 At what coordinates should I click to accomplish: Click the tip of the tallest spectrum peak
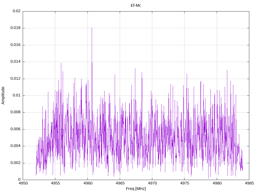tap(92, 28)
